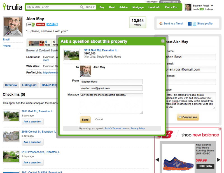The image size is (224, 173).
Task: Click the Twitter share icon
Action: [194, 24]
